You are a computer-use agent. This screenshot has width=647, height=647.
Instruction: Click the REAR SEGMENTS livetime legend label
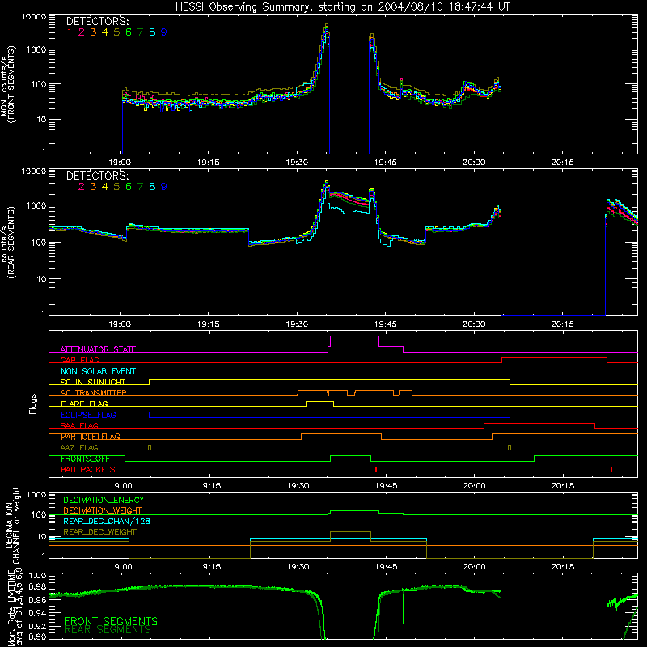[x=108, y=630]
